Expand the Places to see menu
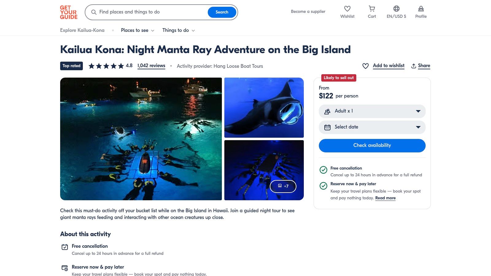The height and width of the screenshot is (276, 491). click(137, 30)
